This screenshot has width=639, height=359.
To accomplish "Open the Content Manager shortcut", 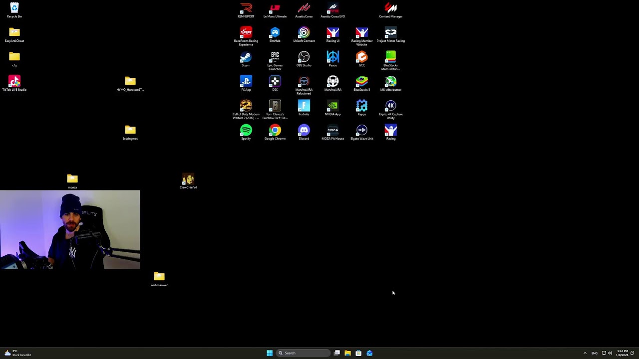I will 390,10.
